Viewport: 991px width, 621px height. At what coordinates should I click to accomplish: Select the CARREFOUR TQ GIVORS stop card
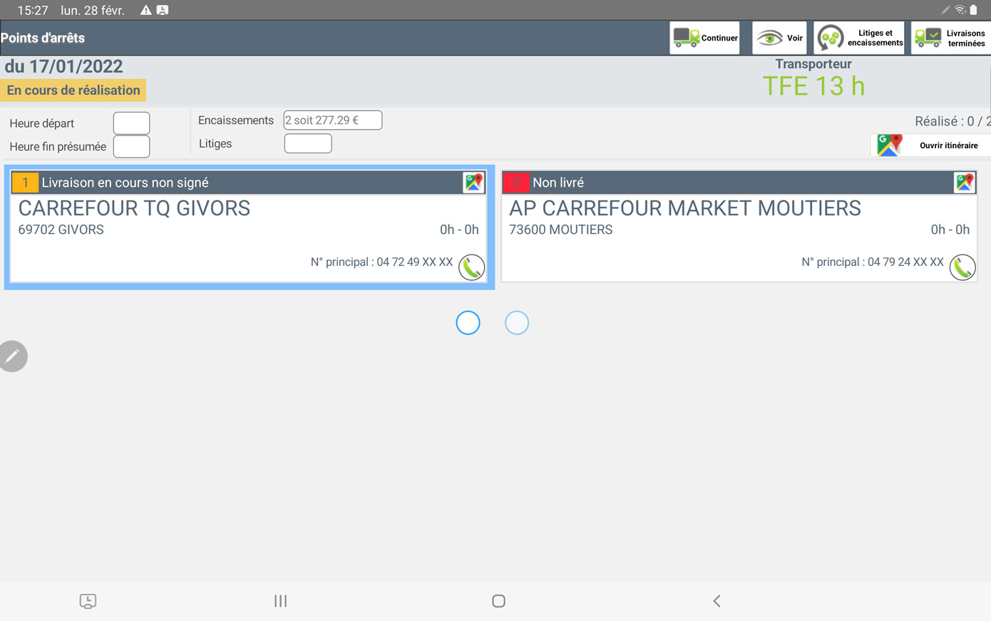250,227
